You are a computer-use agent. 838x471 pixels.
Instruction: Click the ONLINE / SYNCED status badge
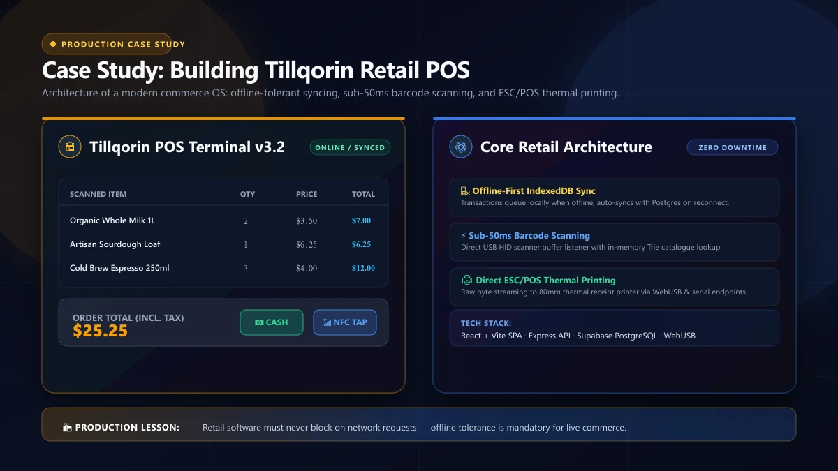(x=350, y=147)
